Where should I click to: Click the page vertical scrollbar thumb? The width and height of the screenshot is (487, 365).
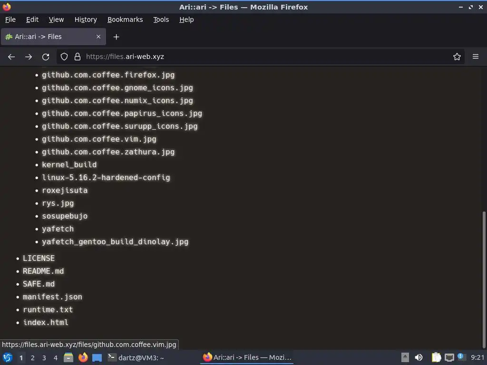(x=484, y=279)
